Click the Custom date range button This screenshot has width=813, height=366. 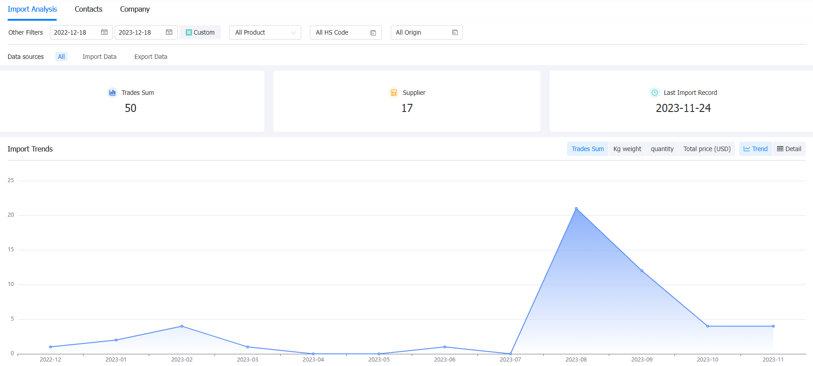(x=200, y=32)
